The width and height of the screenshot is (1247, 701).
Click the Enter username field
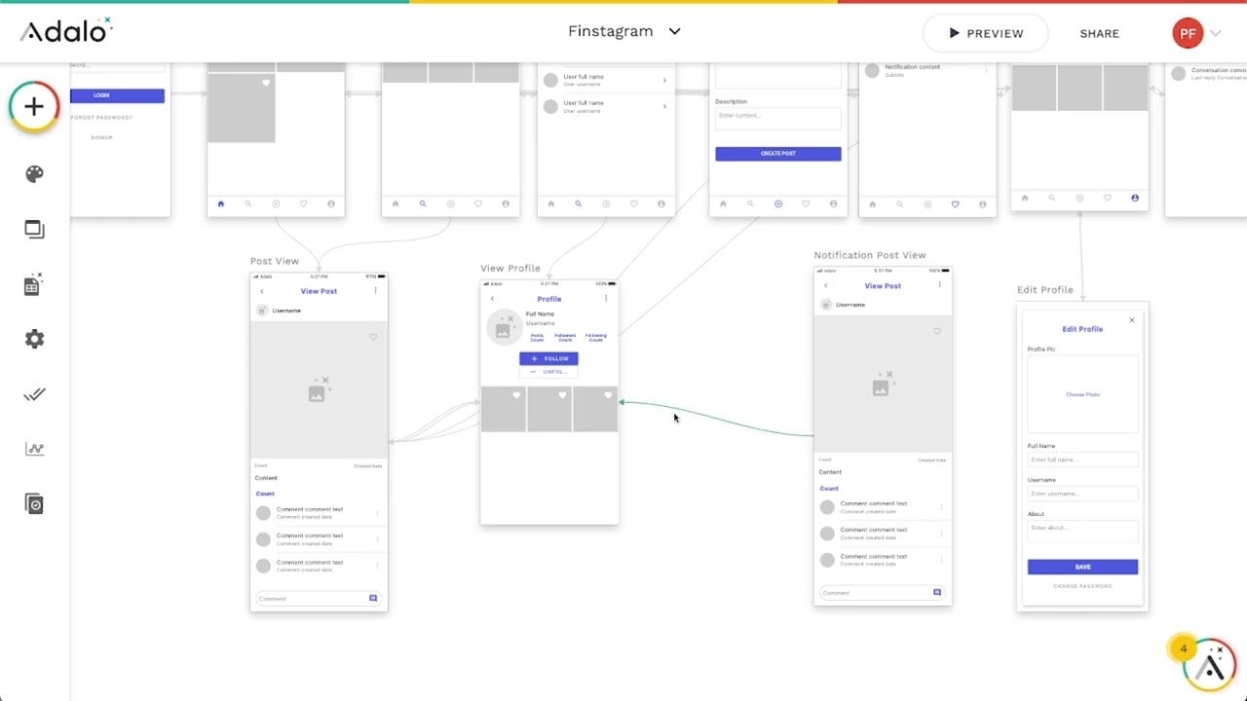click(x=1082, y=494)
